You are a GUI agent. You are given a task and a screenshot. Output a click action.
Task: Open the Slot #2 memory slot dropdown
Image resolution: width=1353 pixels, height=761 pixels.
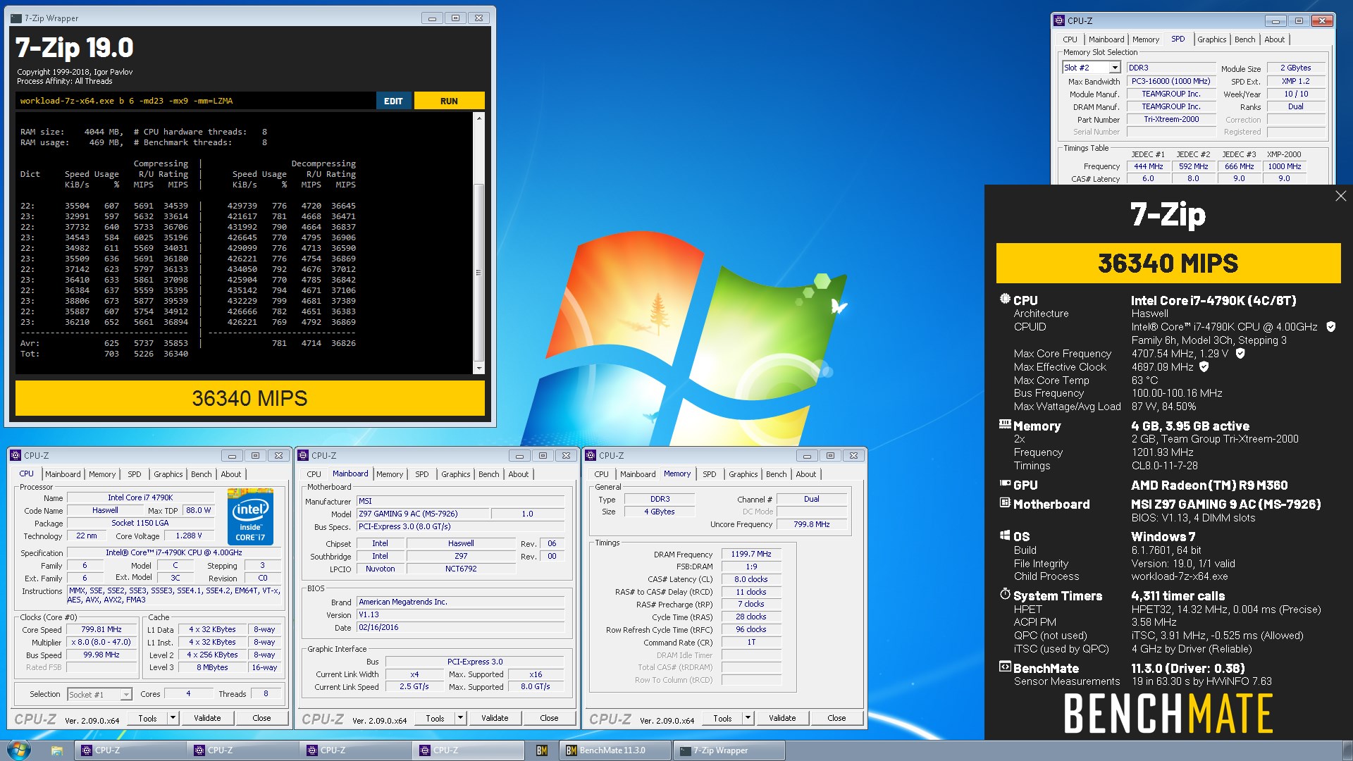coord(1115,68)
